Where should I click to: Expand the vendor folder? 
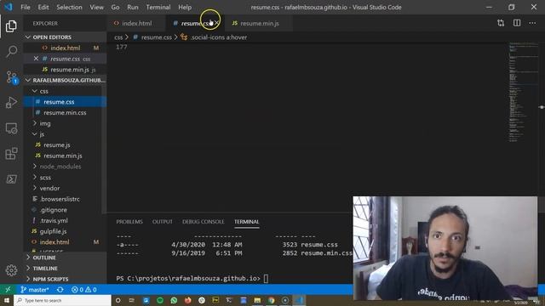coord(65,188)
